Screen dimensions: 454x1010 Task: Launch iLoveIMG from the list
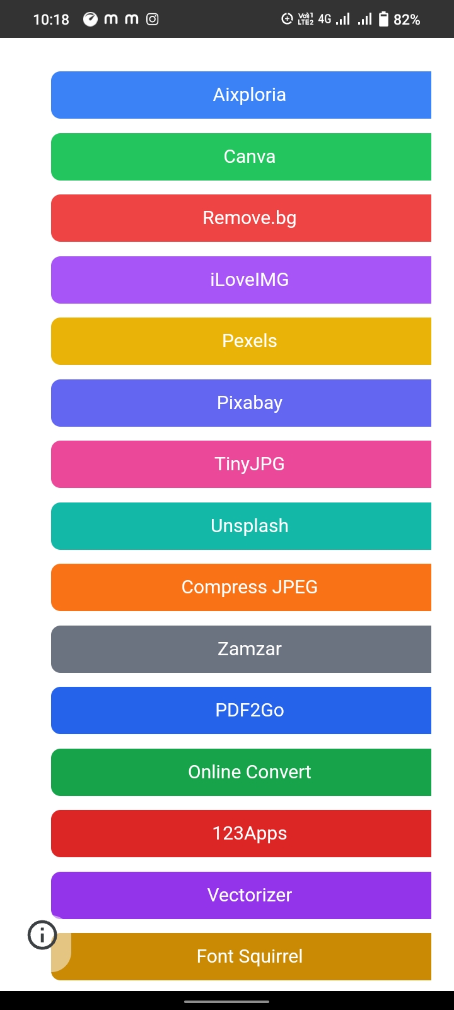coord(249,280)
